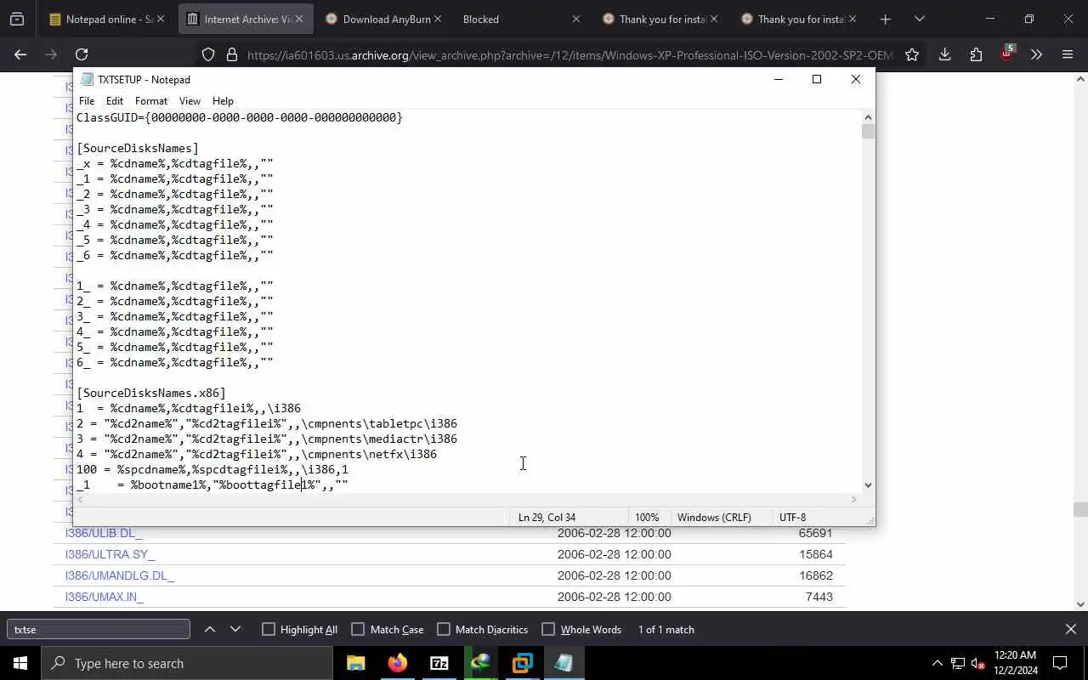
Task: Click Notepad horizontal scrollbar right arrow
Action: [854, 499]
